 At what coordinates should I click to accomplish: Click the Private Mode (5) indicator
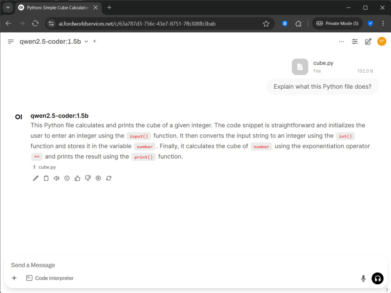click(337, 23)
